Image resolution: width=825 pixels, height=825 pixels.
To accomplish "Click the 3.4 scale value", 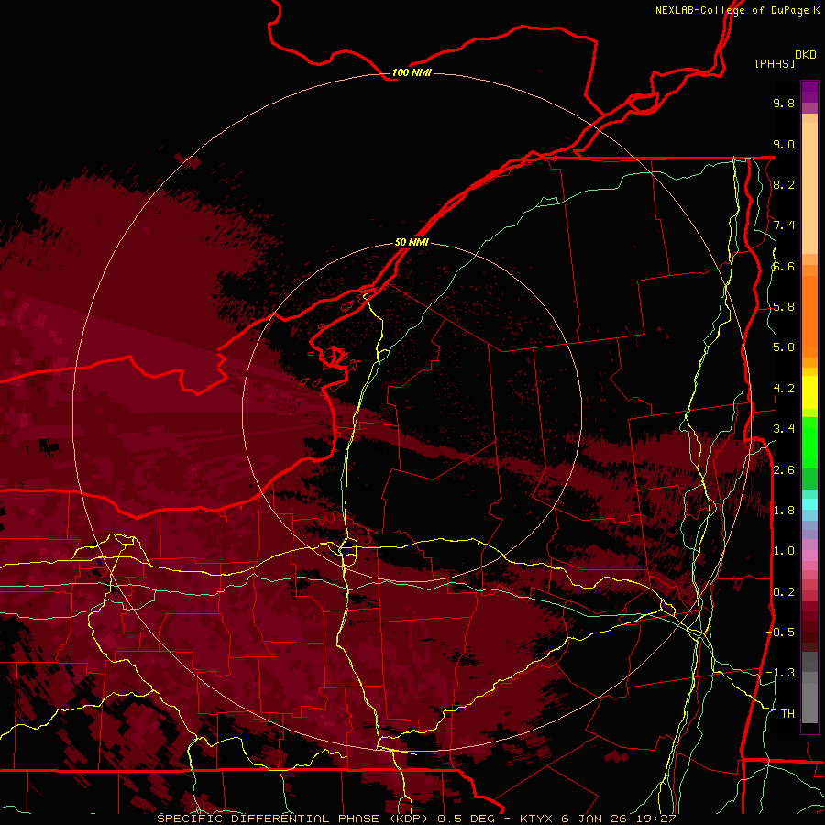I will (x=784, y=429).
